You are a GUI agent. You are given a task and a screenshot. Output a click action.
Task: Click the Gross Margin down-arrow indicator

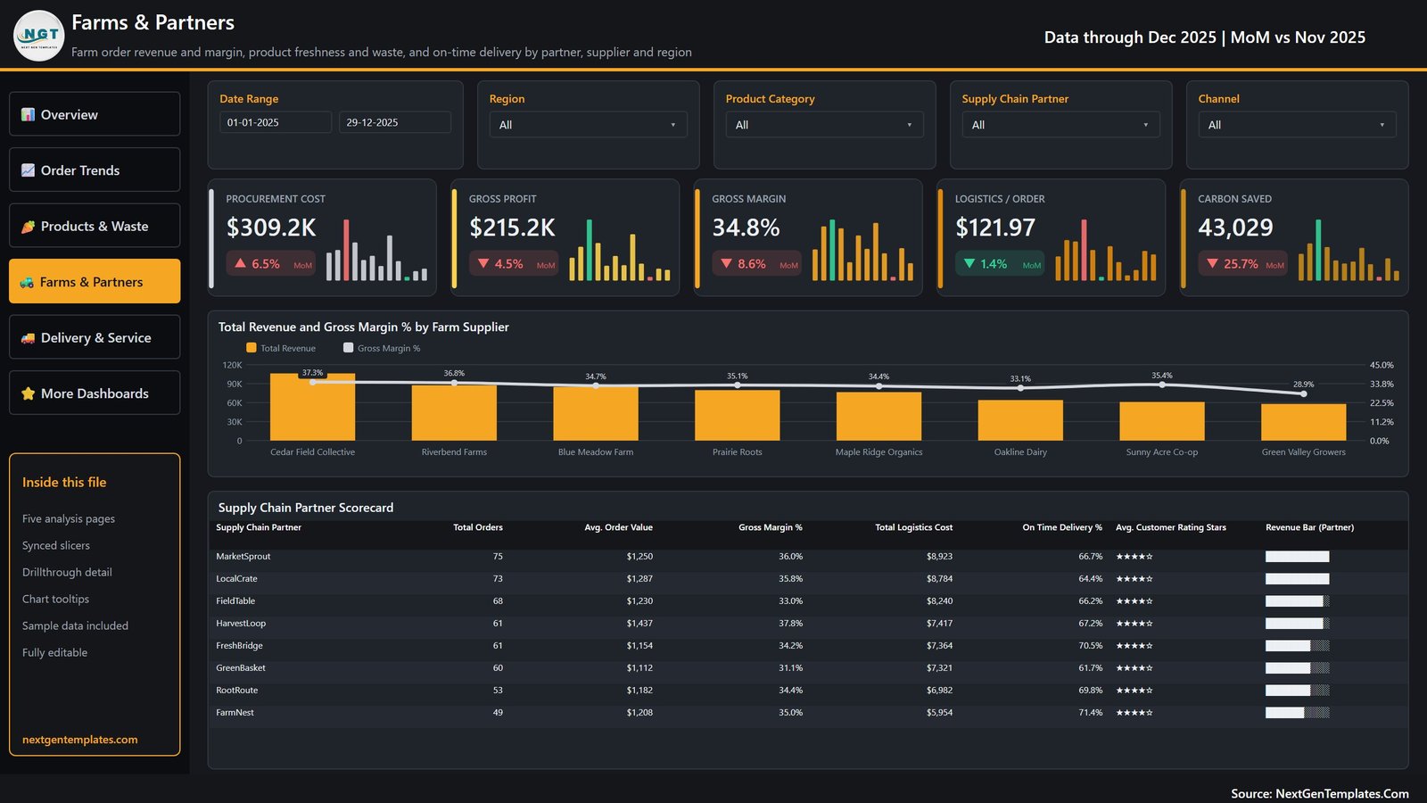tap(726, 263)
